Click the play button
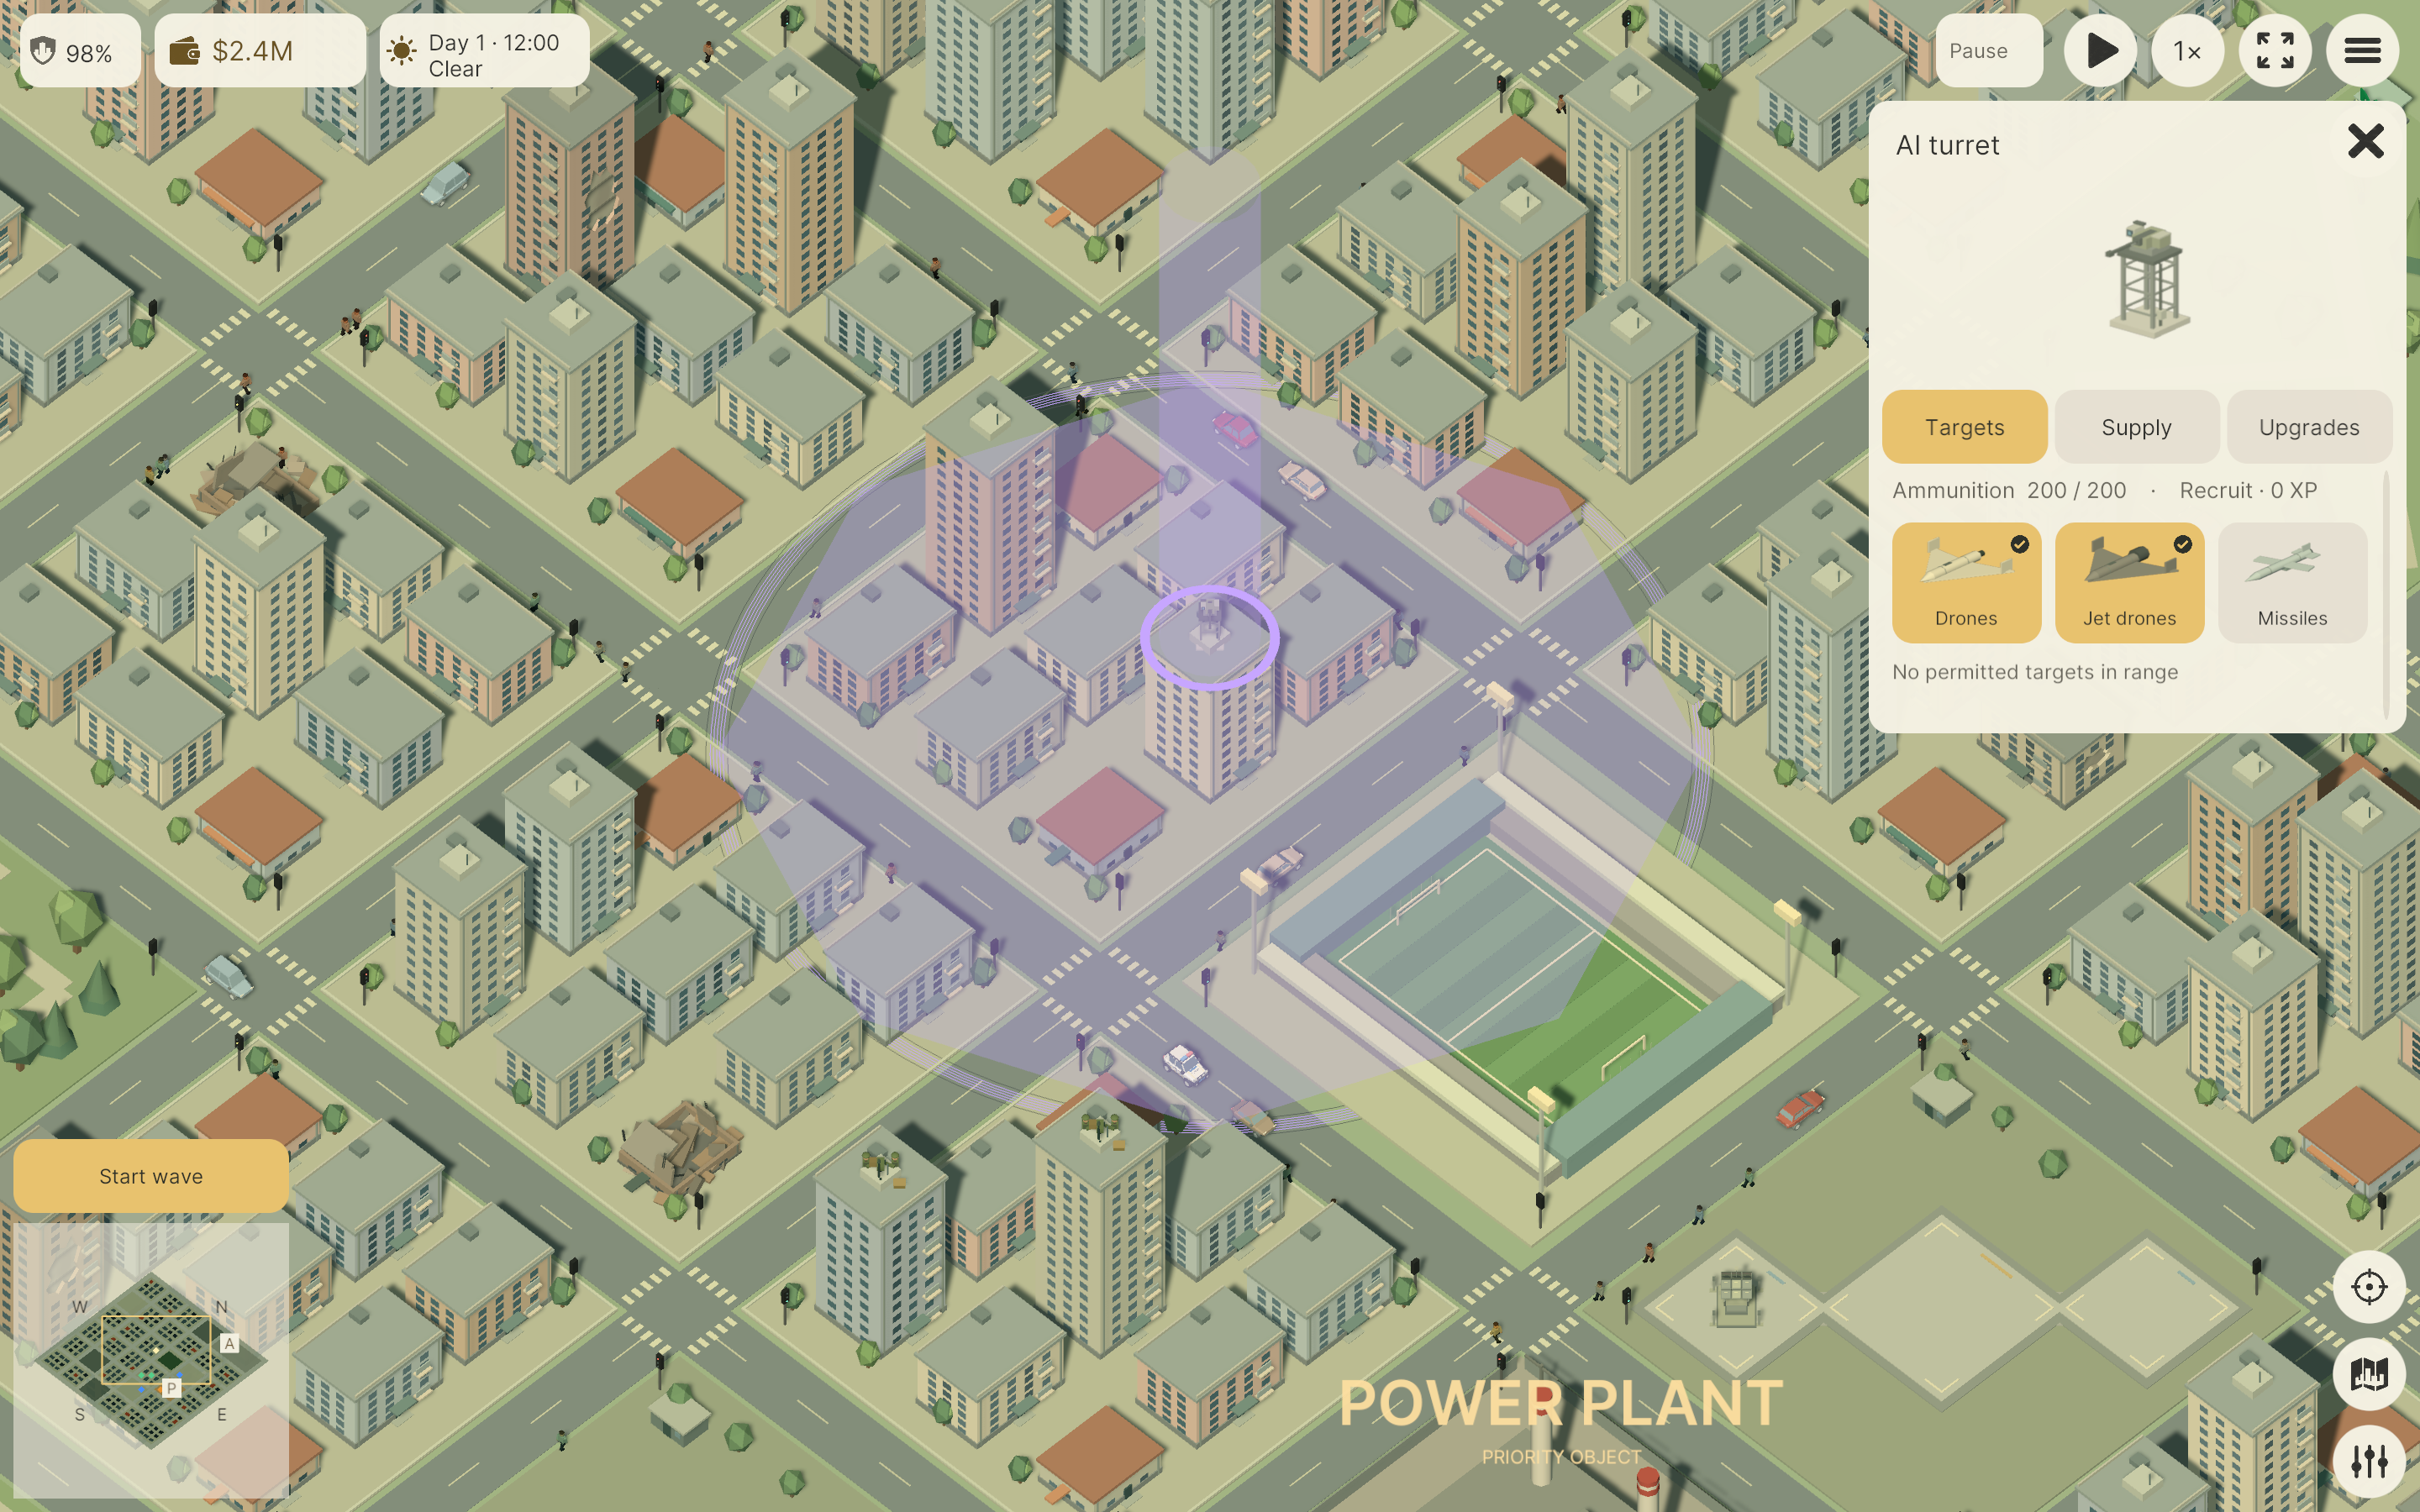Screen dimensions: 2420x1512 pos(2100,51)
